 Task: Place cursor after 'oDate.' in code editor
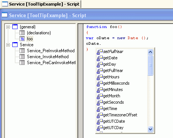[x=101, y=44]
